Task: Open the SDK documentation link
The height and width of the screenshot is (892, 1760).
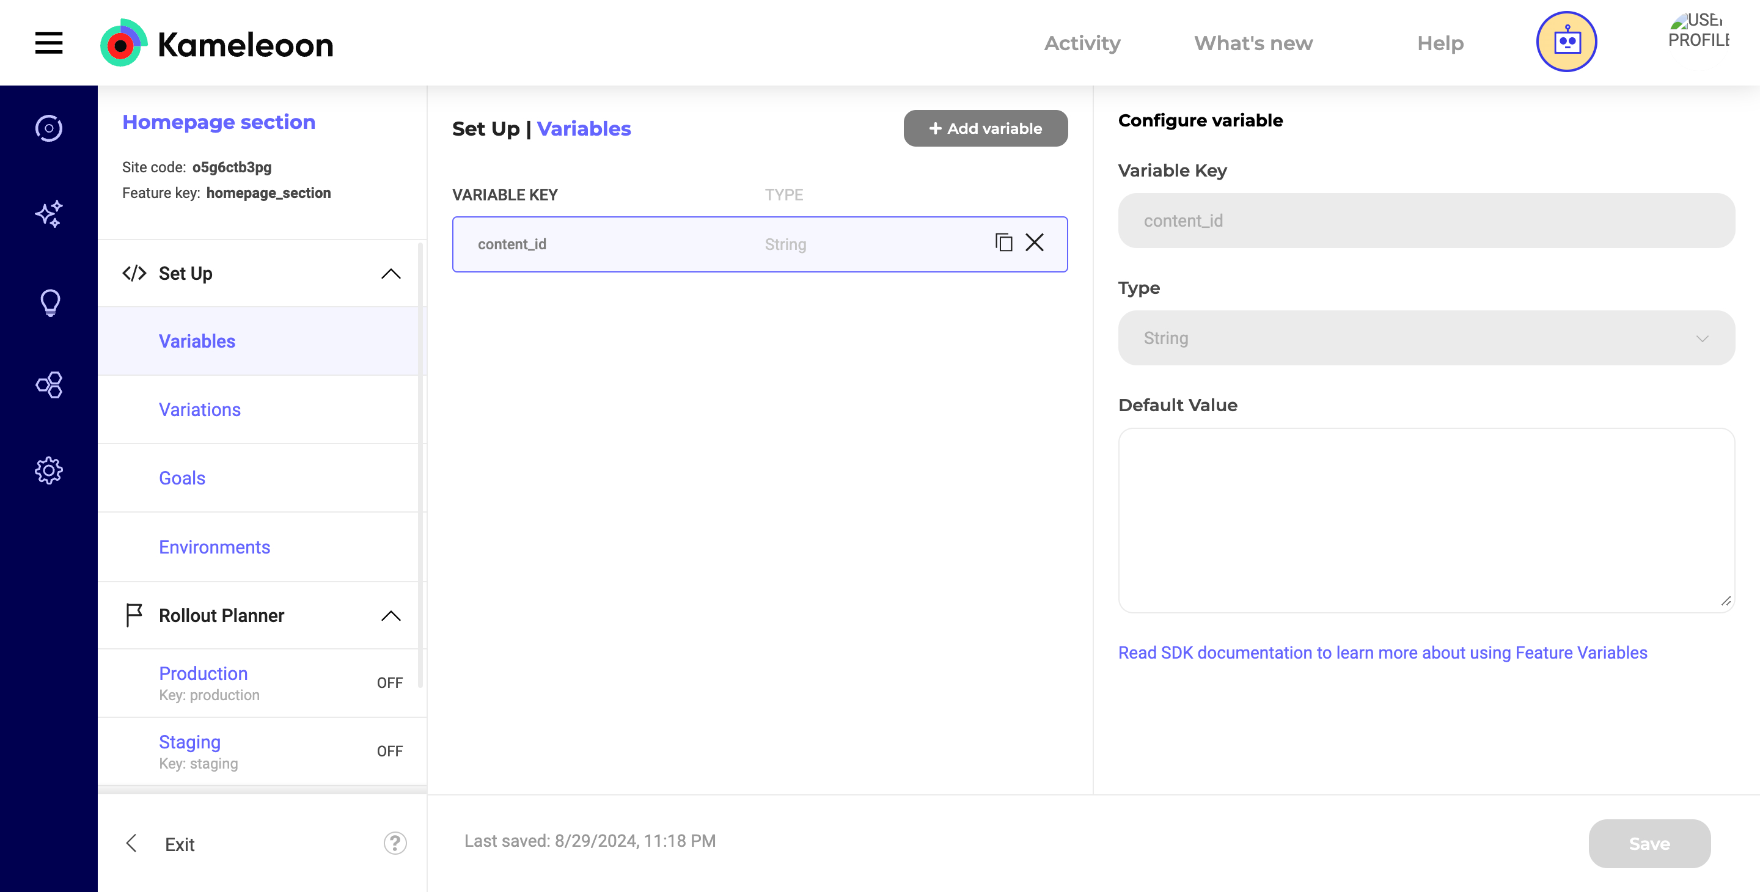Action: (x=1382, y=653)
